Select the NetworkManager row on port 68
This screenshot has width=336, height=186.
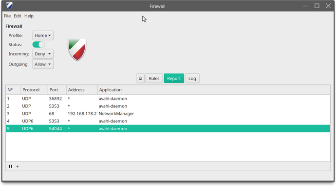168,114
